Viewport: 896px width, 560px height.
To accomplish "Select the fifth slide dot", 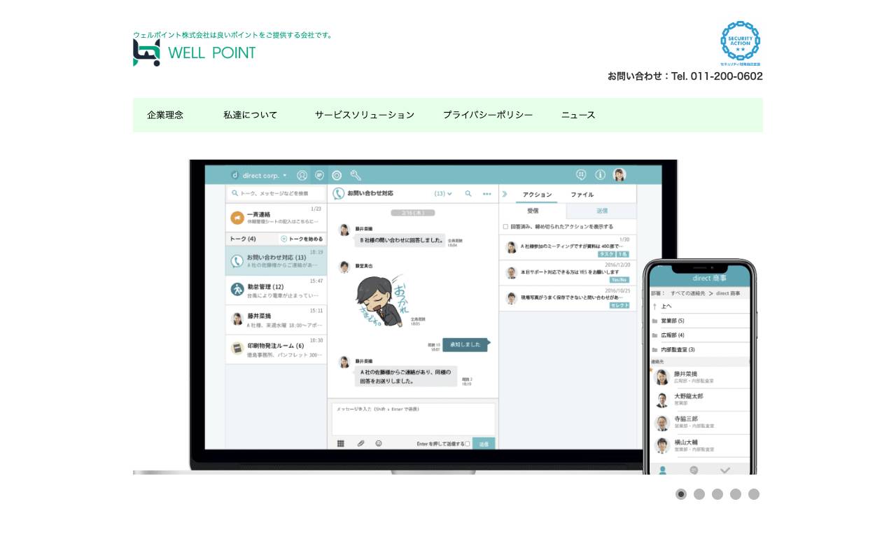I will point(754,494).
